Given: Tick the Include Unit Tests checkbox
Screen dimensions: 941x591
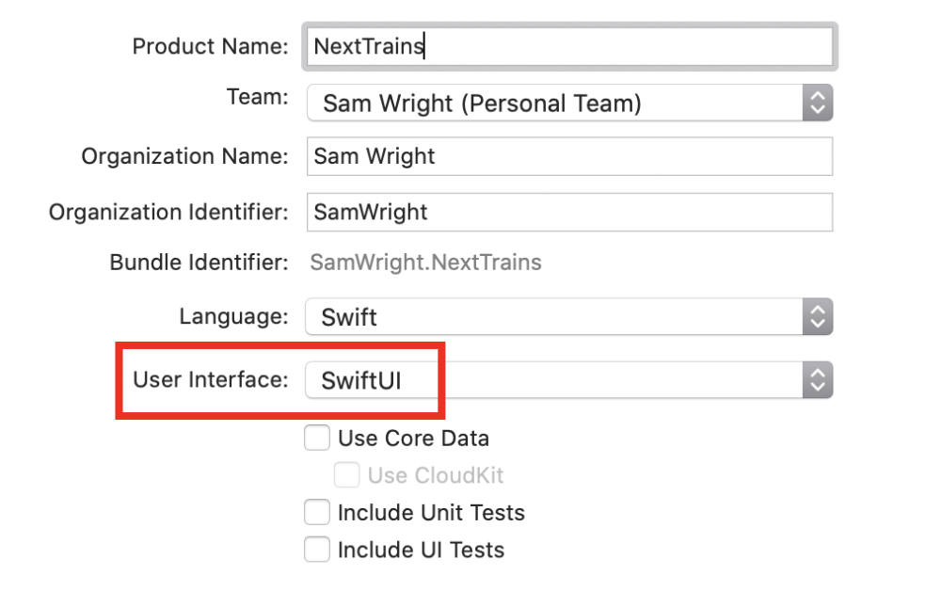Looking at the screenshot, I should [317, 512].
